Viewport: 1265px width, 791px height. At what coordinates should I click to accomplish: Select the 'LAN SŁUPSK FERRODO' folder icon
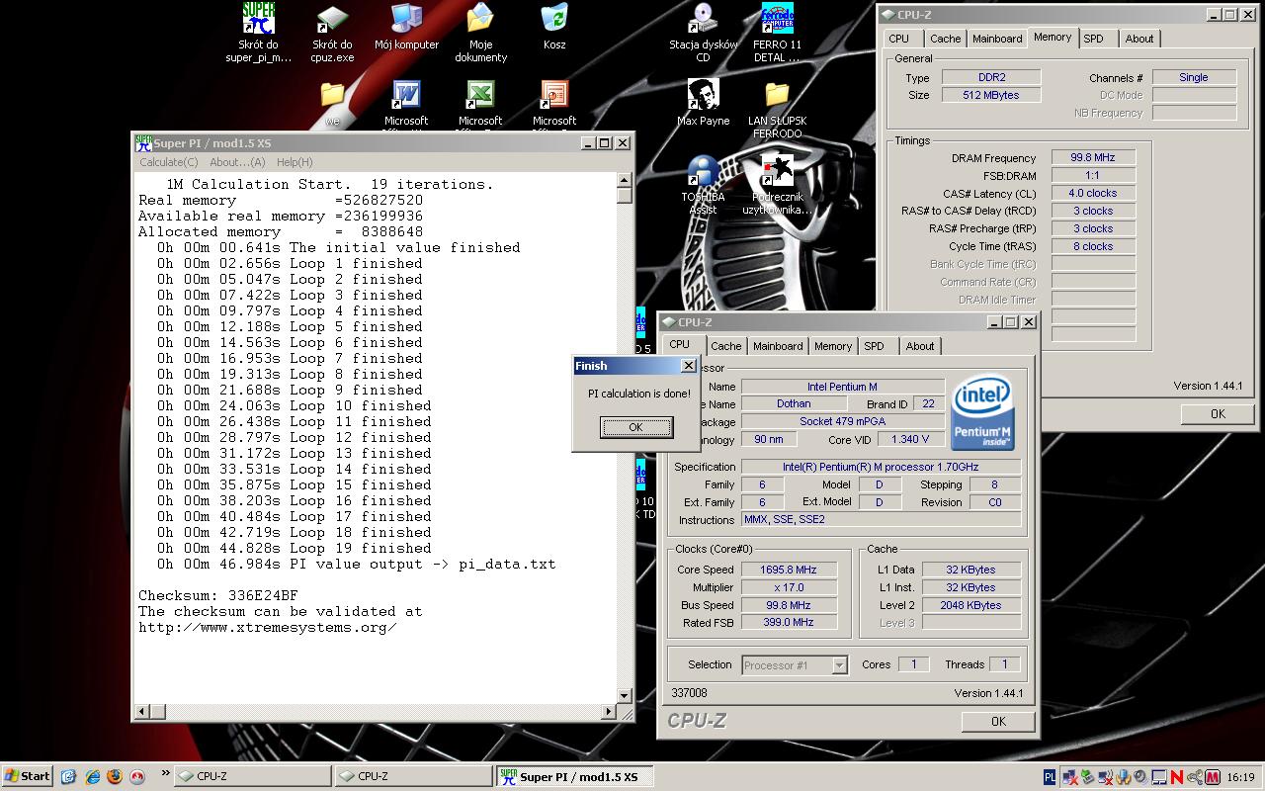[x=777, y=95]
